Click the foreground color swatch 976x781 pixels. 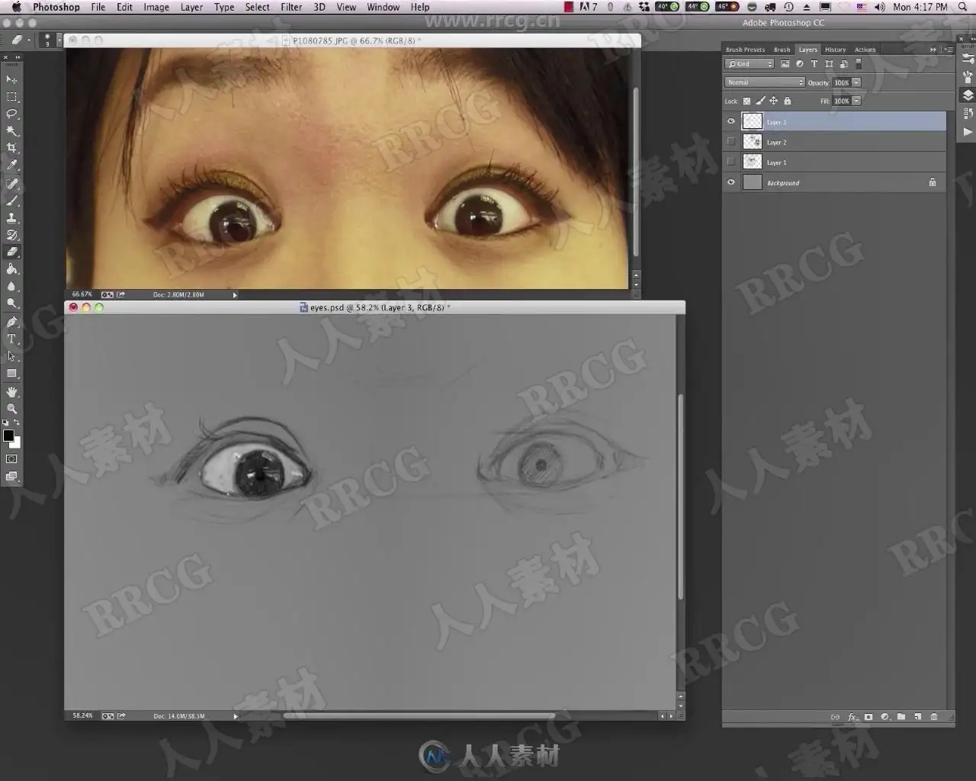coord(8,435)
